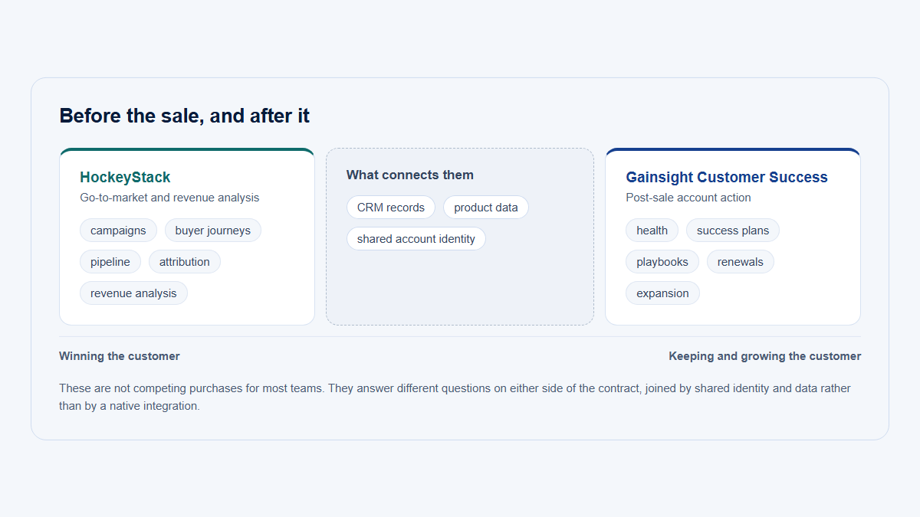Click the playbooks tag

[662, 262]
